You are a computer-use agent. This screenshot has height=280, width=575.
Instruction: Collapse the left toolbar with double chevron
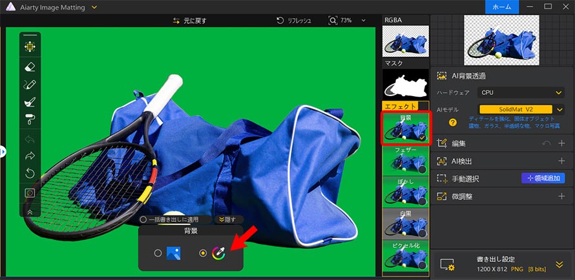point(30,212)
